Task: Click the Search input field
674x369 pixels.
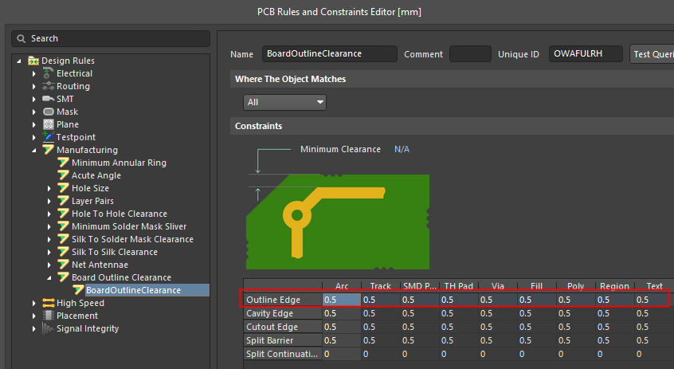Action: click(x=111, y=39)
